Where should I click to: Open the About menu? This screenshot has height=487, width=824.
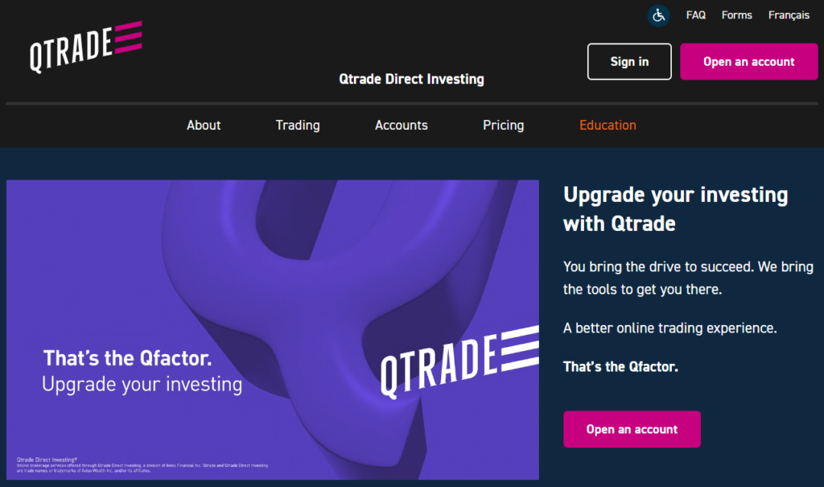click(204, 126)
